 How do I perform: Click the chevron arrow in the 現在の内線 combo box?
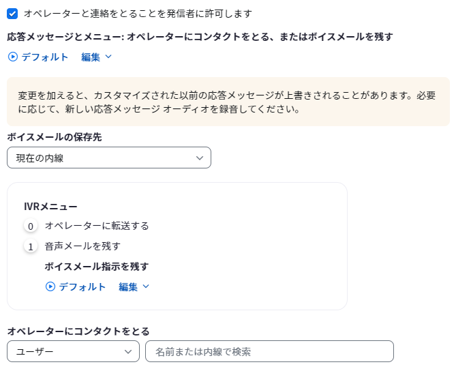[x=200, y=158]
